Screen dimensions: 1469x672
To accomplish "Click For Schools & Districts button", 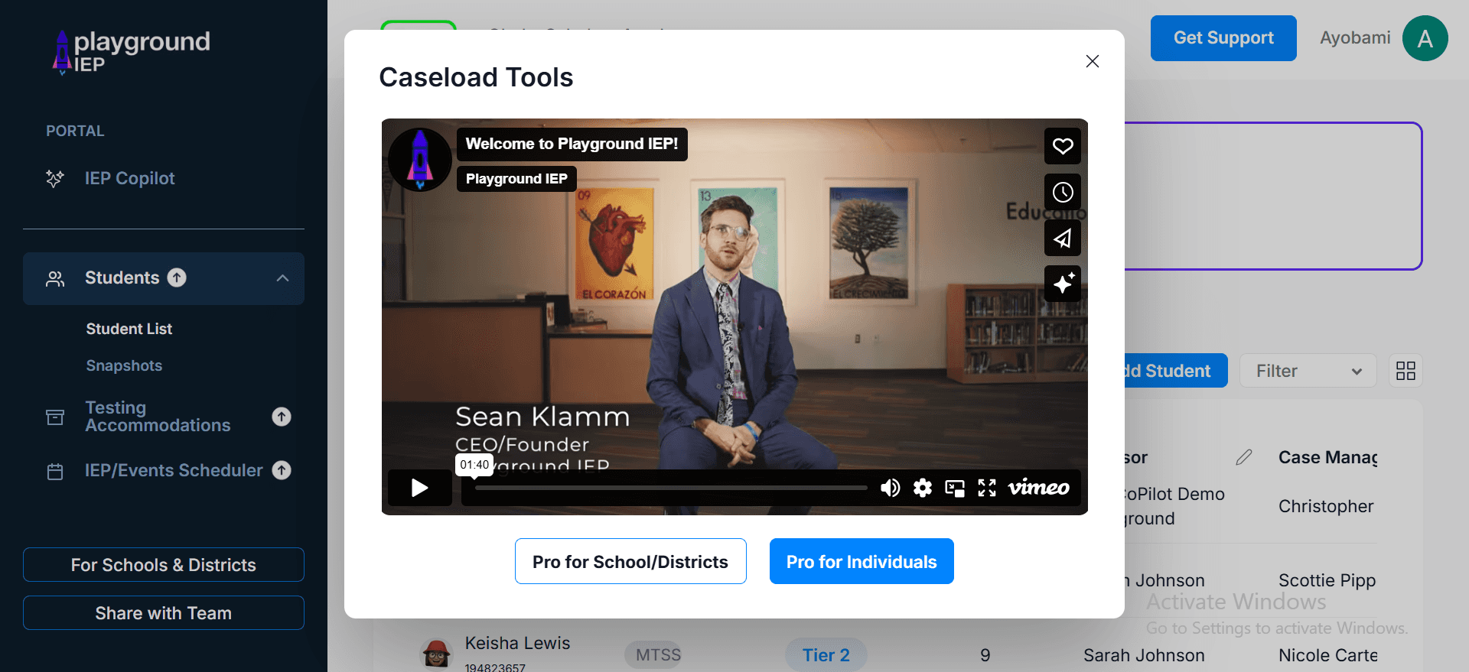I will tap(164, 565).
